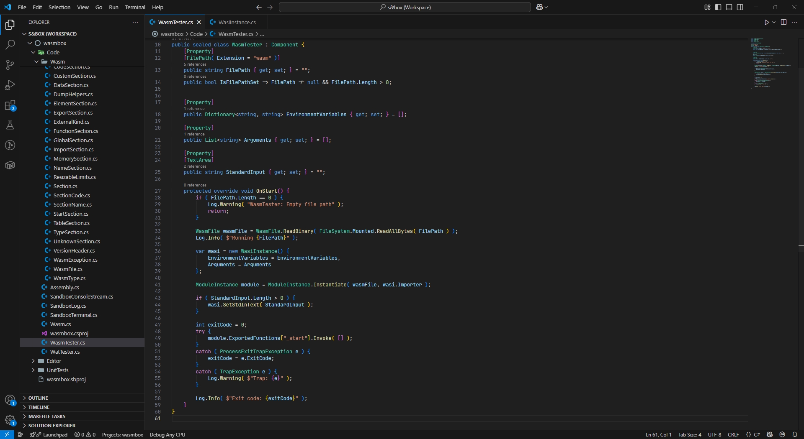Image resolution: width=804 pixels, height=439 pixels.
Task: Open the Testing flask view
Action: click(10, 125)
